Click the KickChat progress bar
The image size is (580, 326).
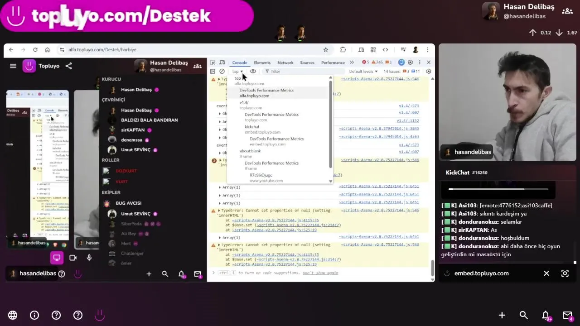pyautogui.click(x=498, y=189)
